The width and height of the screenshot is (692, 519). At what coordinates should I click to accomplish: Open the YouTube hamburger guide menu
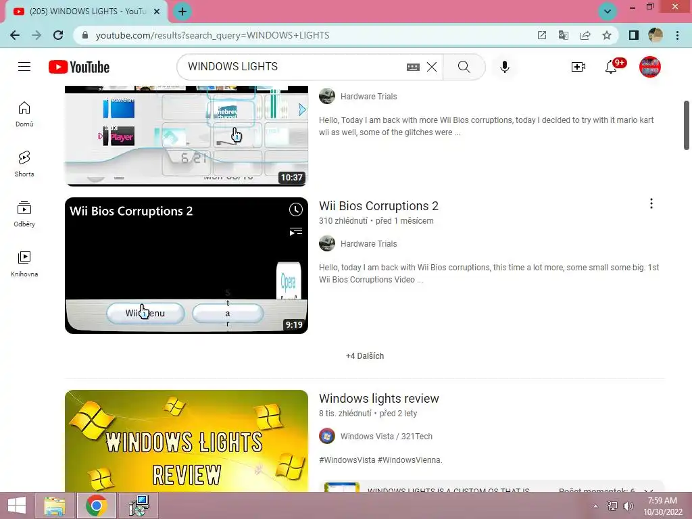24,67
